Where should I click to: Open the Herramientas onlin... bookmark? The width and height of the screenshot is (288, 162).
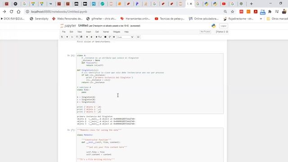coord(135,19)
